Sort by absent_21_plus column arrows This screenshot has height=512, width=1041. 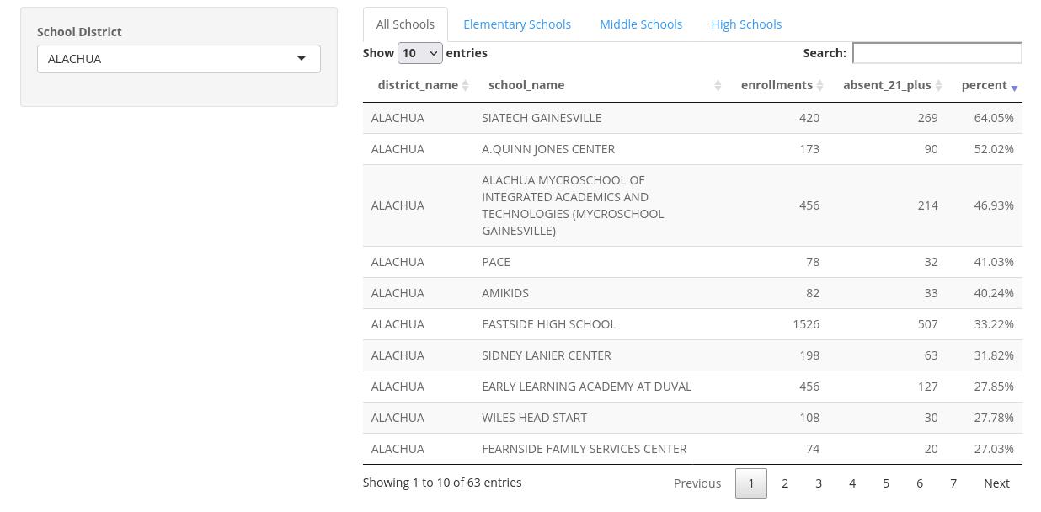pyautogui.click(x=939, y=86)
